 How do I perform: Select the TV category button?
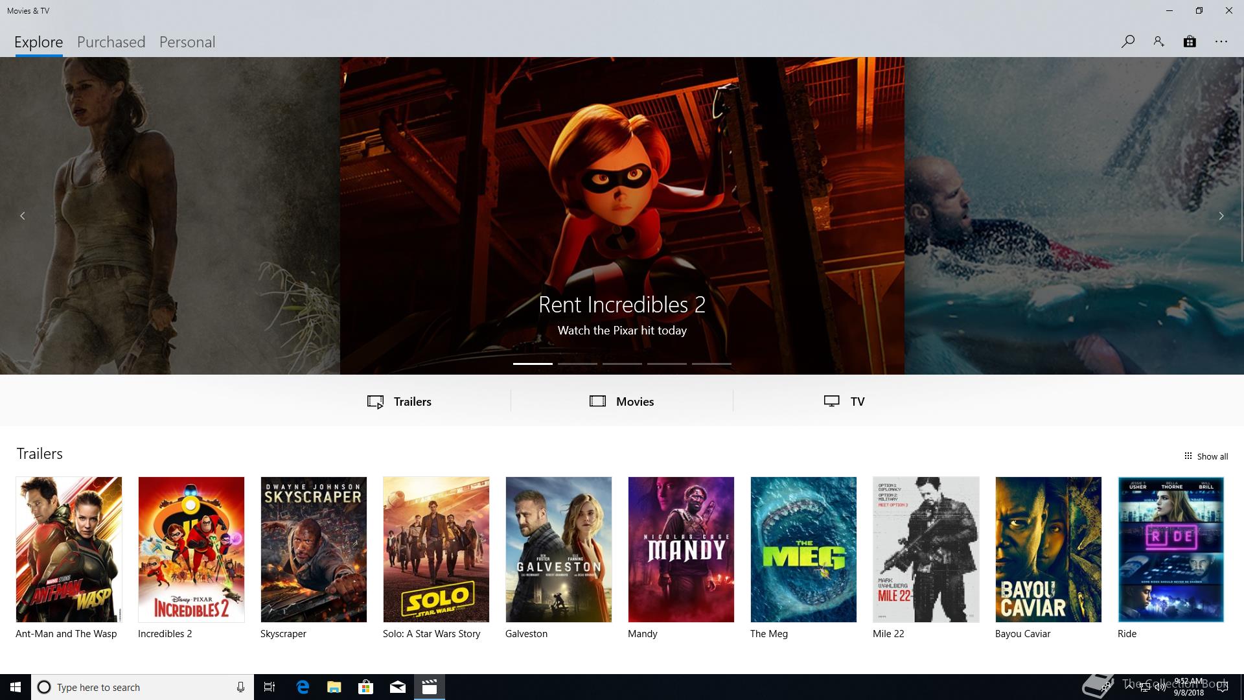tap(844, 401)
